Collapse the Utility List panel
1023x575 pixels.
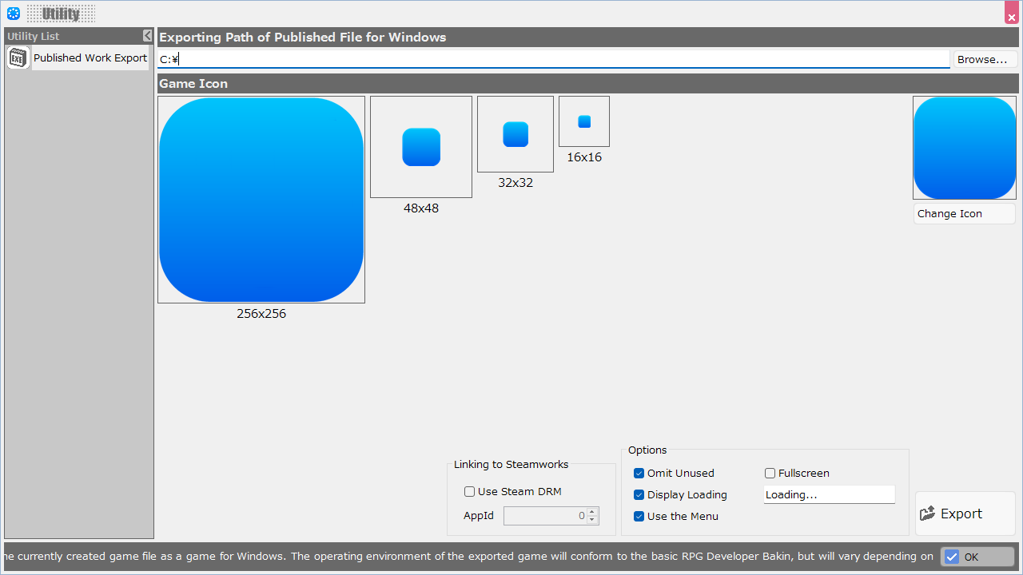click(148, 36)
